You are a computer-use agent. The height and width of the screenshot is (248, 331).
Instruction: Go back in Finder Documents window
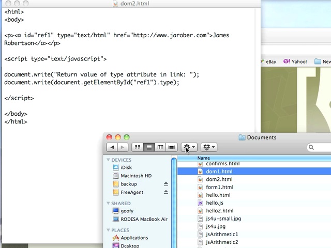pos(112,147)
